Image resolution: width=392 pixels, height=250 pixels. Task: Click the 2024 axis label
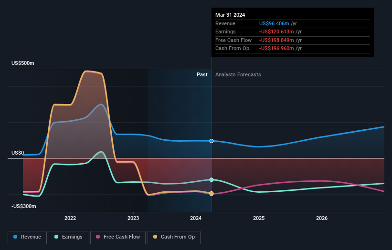click(196, 219)
